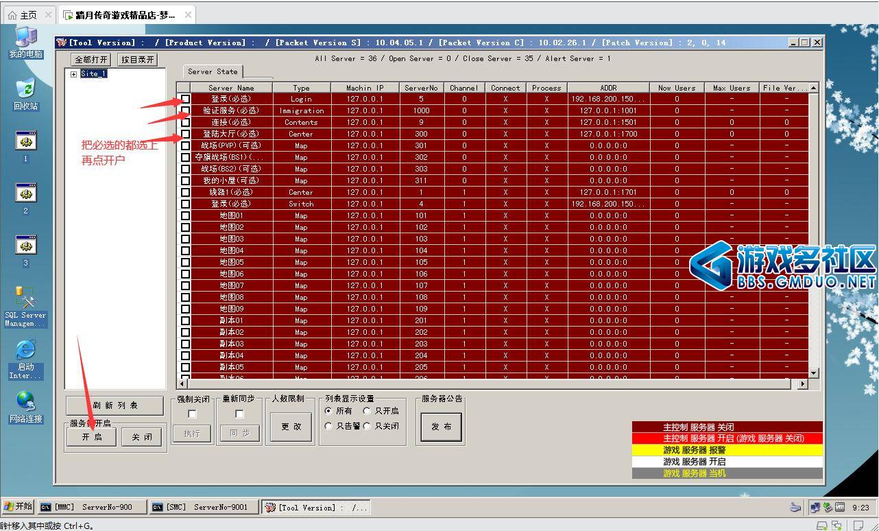Select the 127.0.0.1:1700 ADDR cell
Screen dimensions: 879x531
click(x=608, y=134)
